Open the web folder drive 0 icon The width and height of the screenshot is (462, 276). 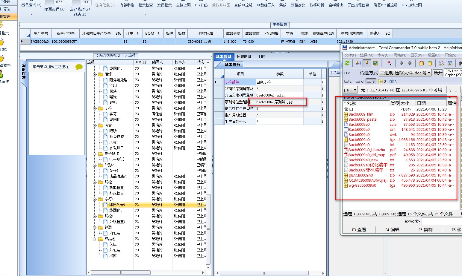point(382,81)
